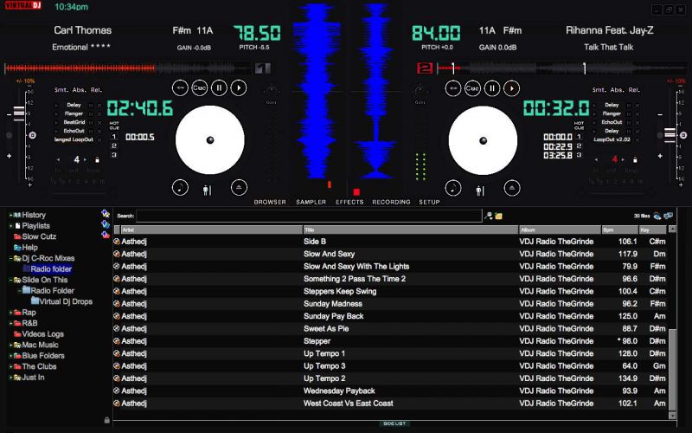
Task: Select red deck 2 indicator on right waveform strip
Action: pos(425,68)
